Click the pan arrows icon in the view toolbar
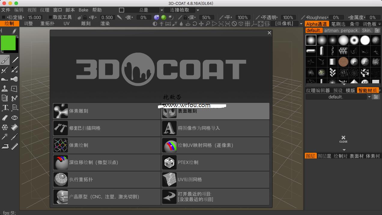This screenshot has height=215, width=382. 201,23
